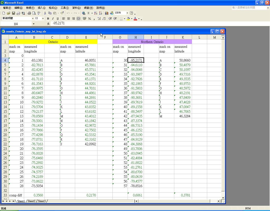270x211 pixels.
Task: Toggle Italic formatting
Action: (x=53, y=19)
